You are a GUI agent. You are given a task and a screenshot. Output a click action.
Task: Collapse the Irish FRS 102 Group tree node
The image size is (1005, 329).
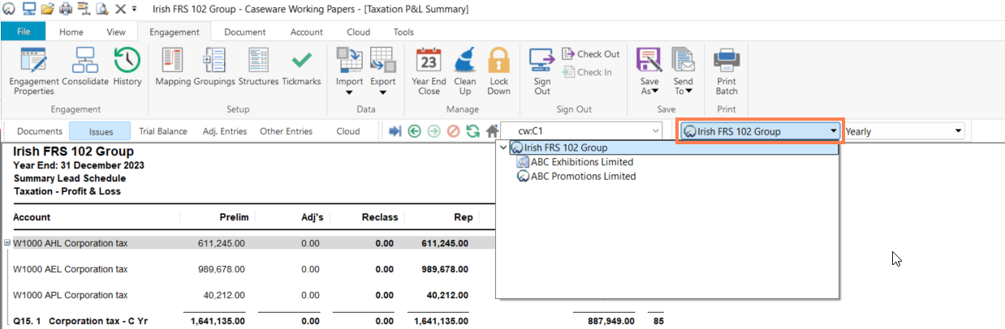tap(504, 148)
